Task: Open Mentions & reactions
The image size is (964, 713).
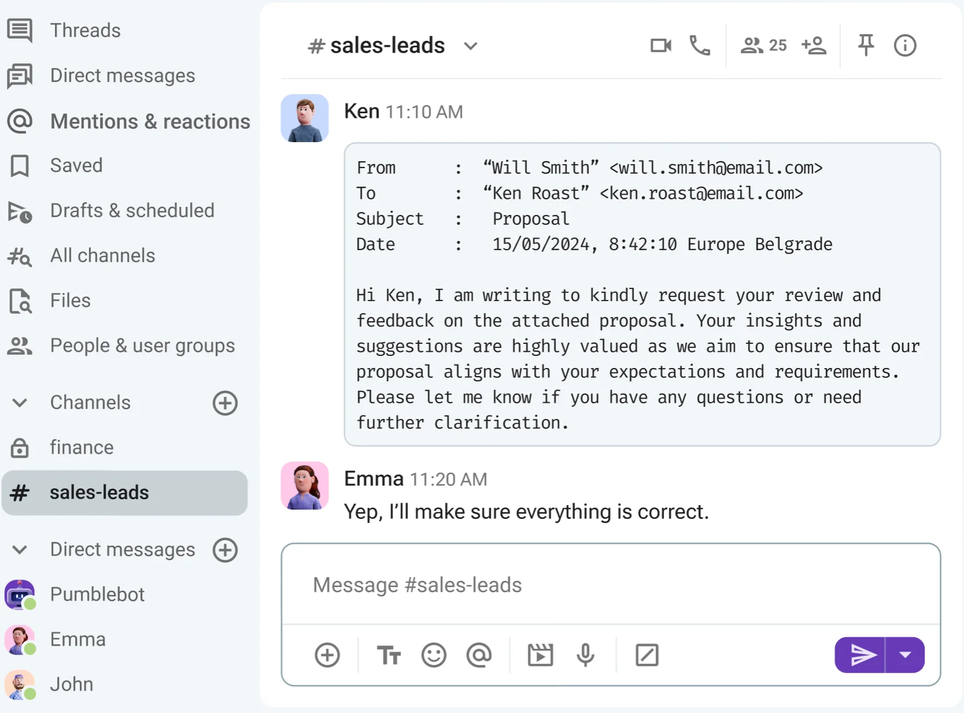Action: (x=150, y=121)
